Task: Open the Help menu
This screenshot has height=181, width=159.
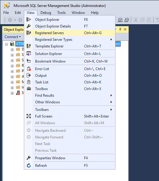Action: [x=95, y=13]
